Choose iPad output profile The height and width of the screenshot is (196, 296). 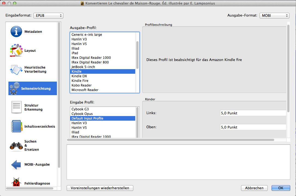[x=103, y=53]
